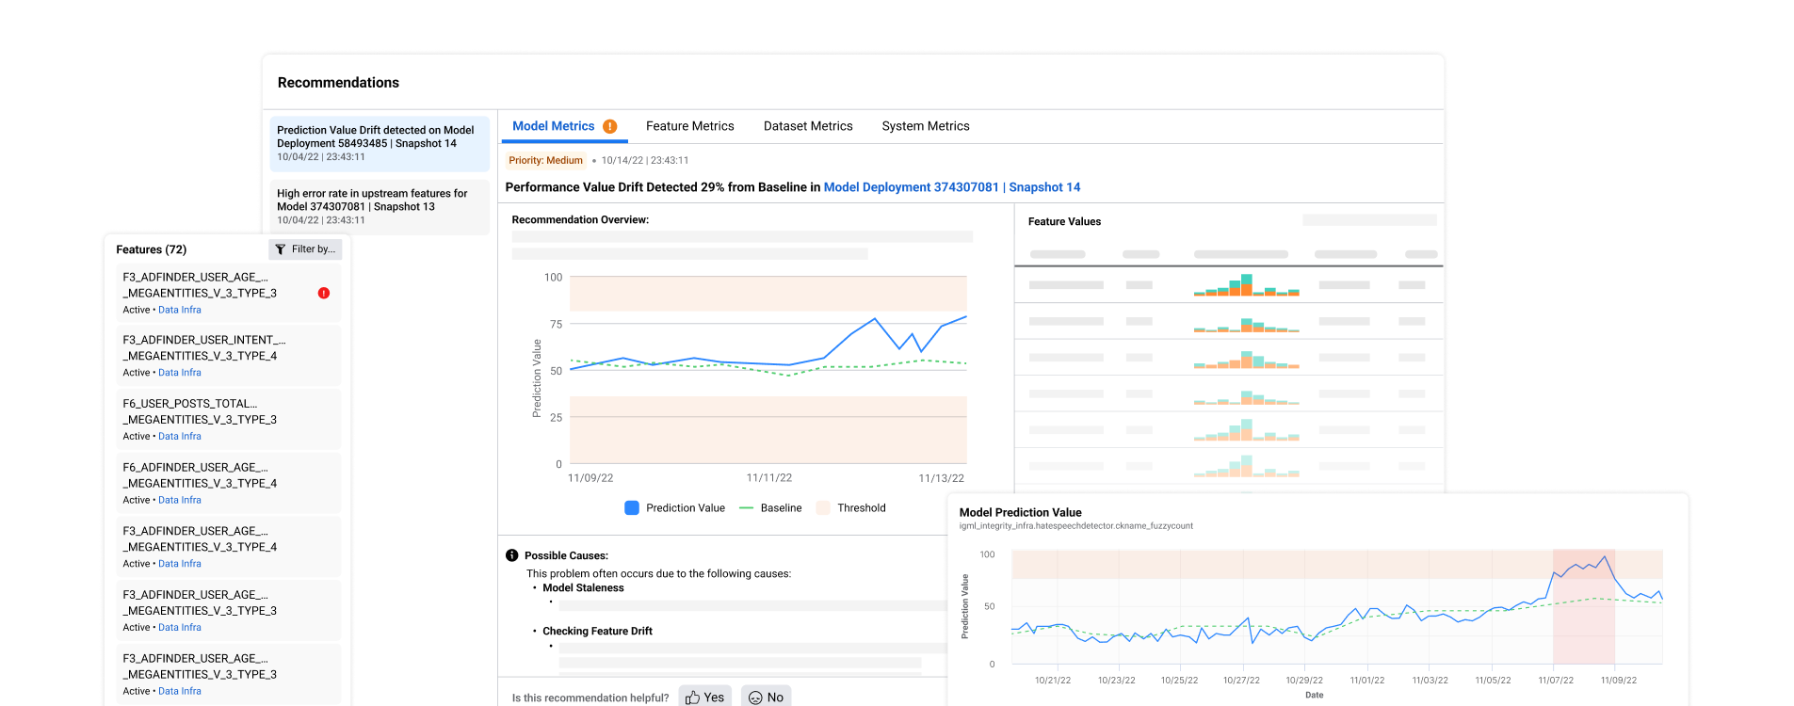Image resolution: width=1794 pixels, height=706 pixels.
Task: Switch to the Dataset Metrics tab
Action: click(808, 126)
